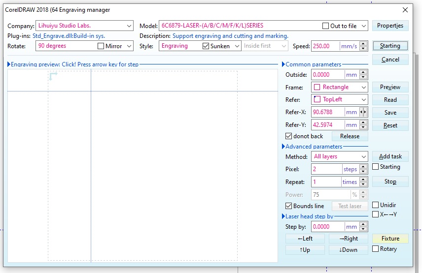Click the Speed value field
Image resolution: width=422 pixels, height=273 pixels.
coord(325,46)
